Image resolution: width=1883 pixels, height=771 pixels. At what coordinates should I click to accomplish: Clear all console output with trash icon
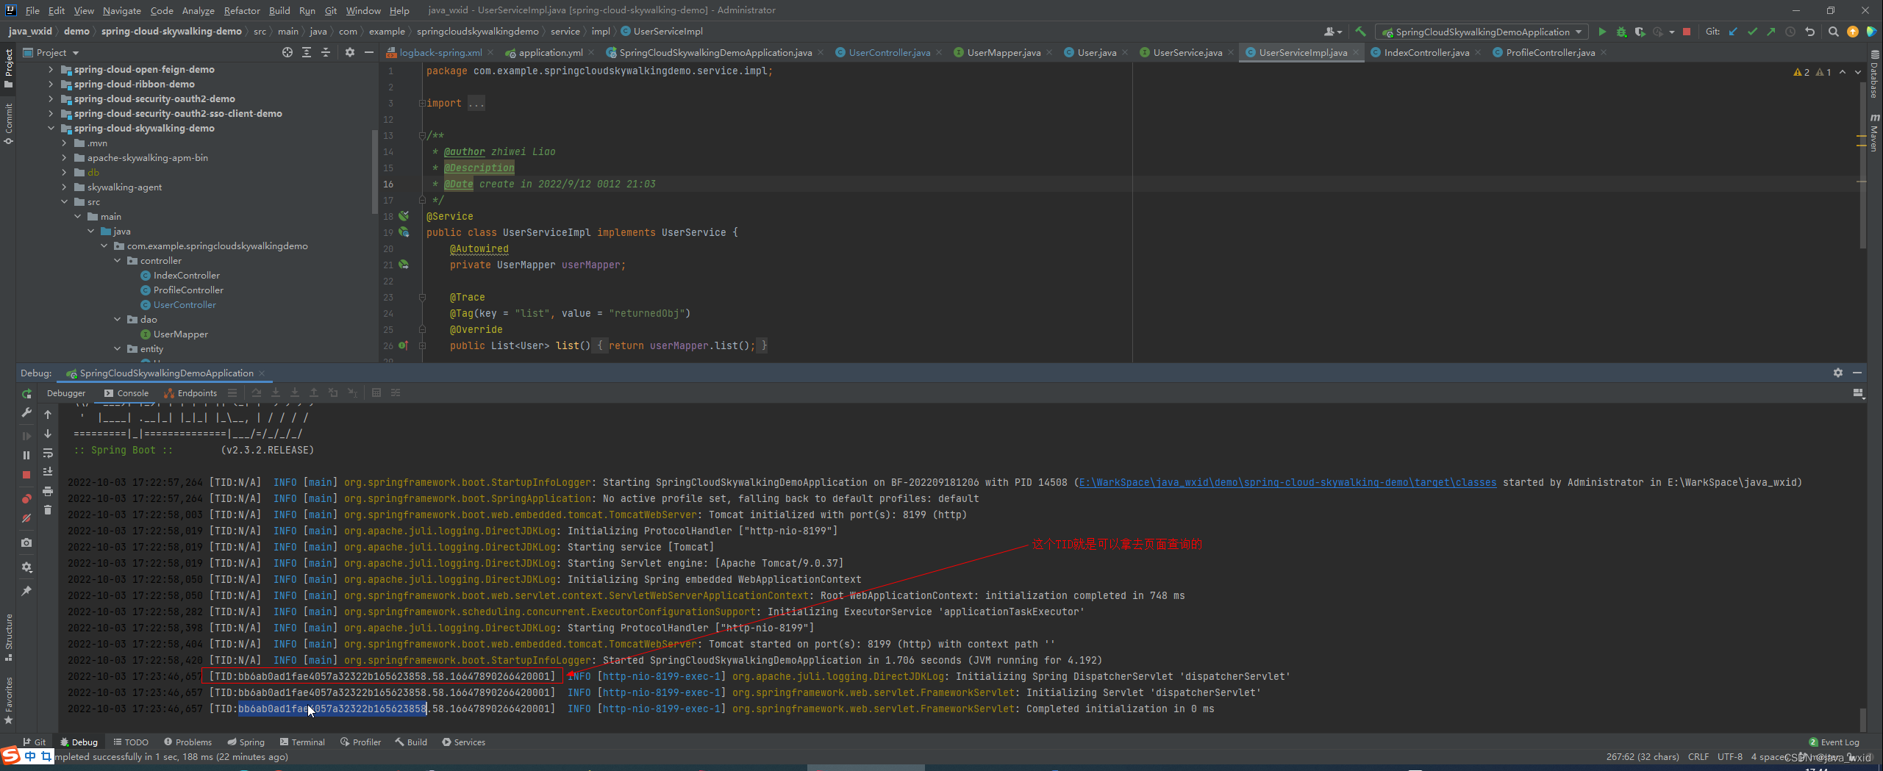click(48, 510)
